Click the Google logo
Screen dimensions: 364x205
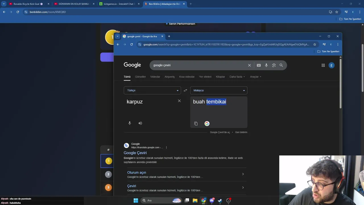click(132, 65)
